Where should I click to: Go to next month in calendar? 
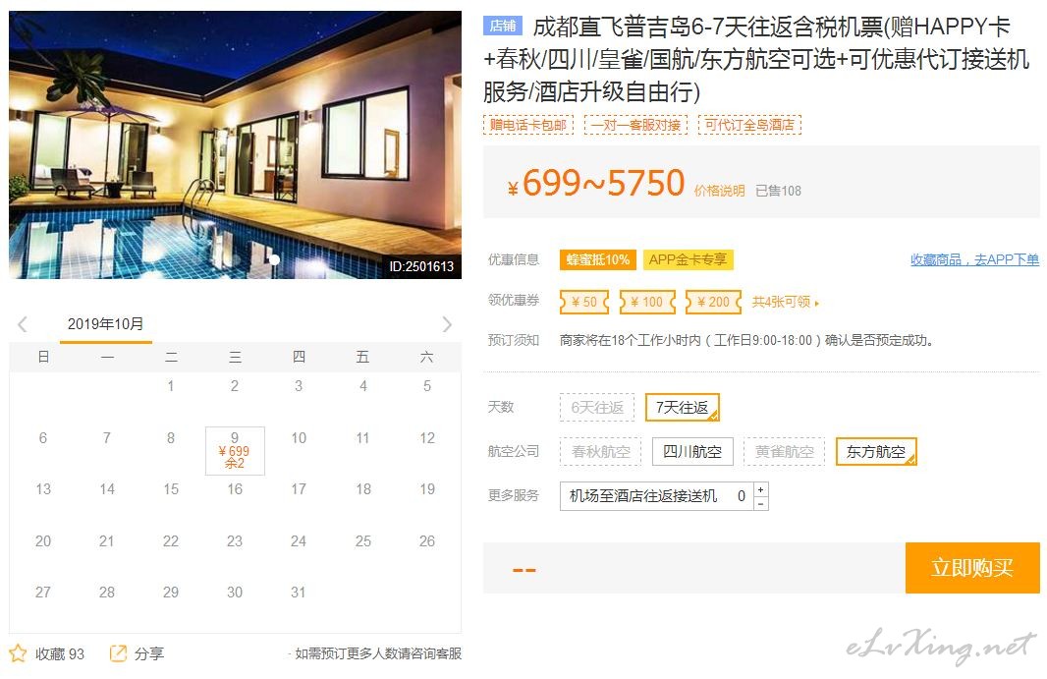[x=447, y=325]
